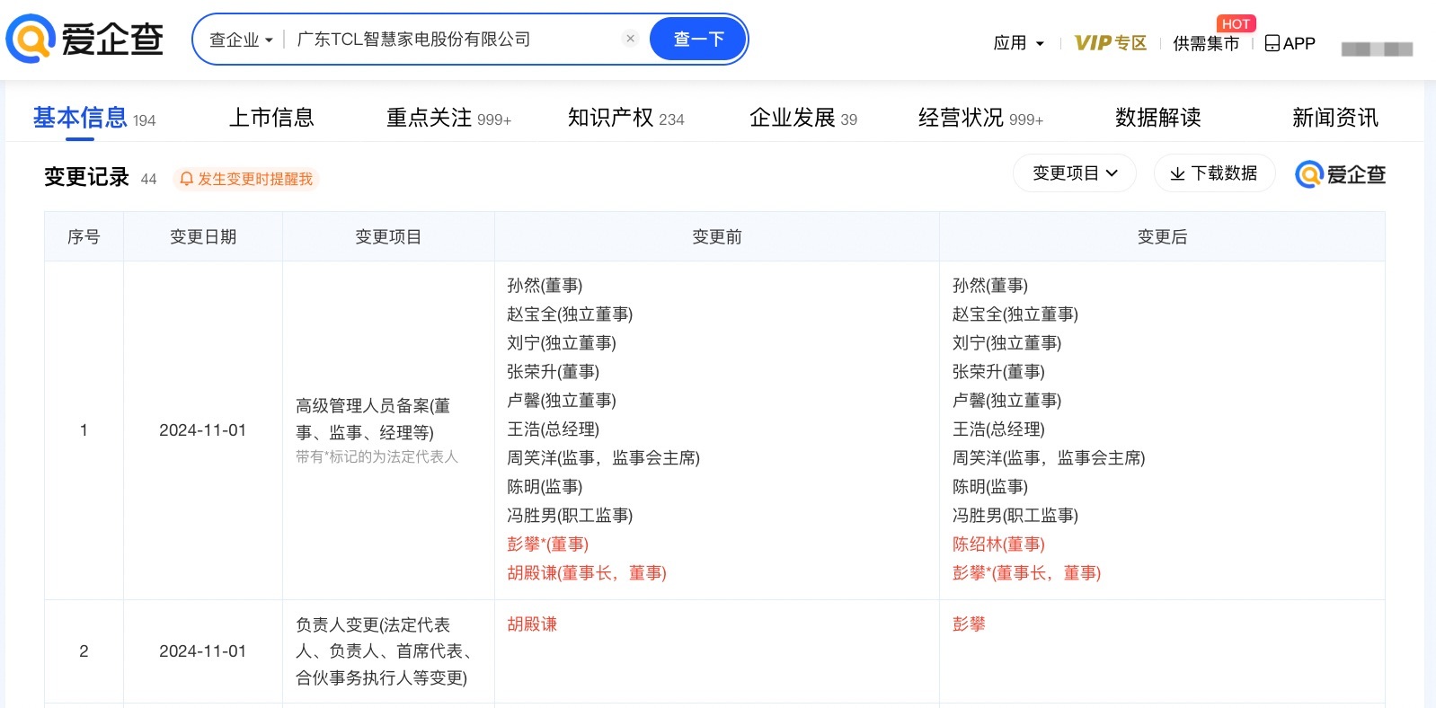Clear the search box with the X icon
The image size is (1436, 708).
630,39
